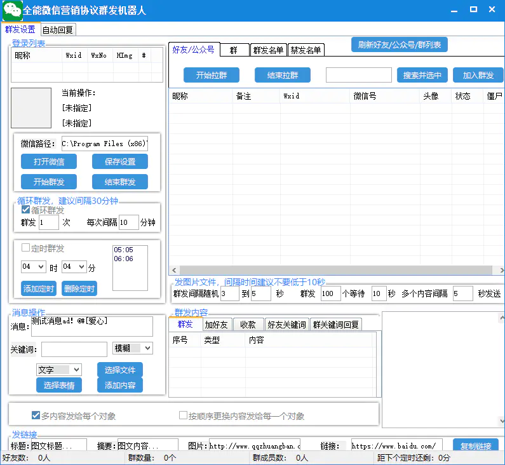This screenshot has width=505, height=465.
Task: Disable the 循环群发 checkbox
Action: tap(26, 210)
